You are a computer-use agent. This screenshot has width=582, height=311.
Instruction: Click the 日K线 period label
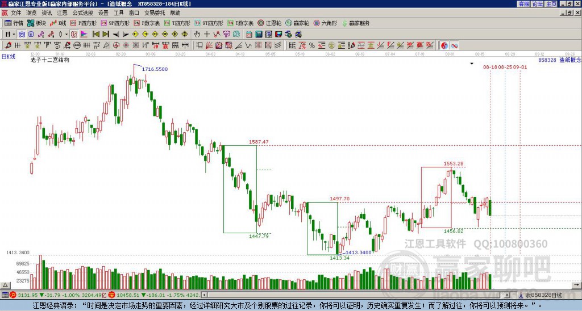9,57
